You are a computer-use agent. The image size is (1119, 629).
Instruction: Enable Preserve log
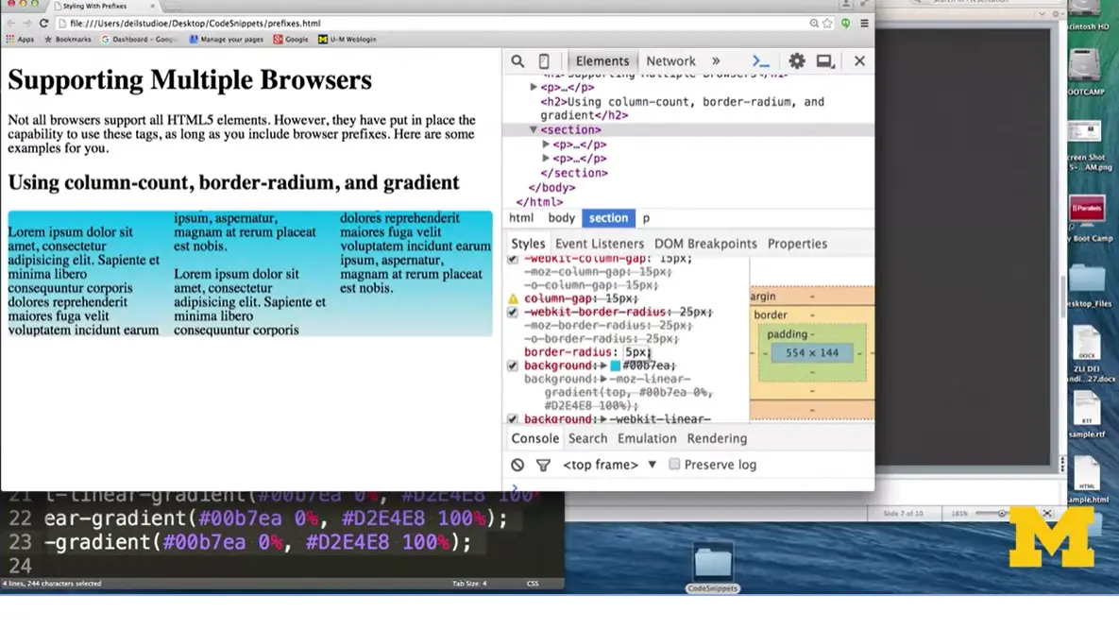click(674, 464)
